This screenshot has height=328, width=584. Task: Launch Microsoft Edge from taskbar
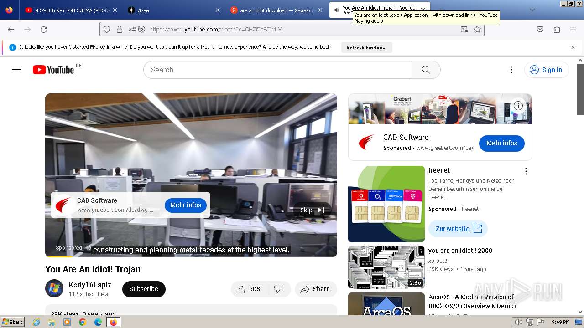(98, 322)
